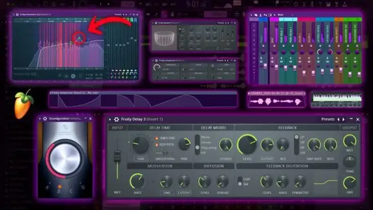Click the TIME button in Modulation section
Screen dimensions: 373x210
[167, 192]
